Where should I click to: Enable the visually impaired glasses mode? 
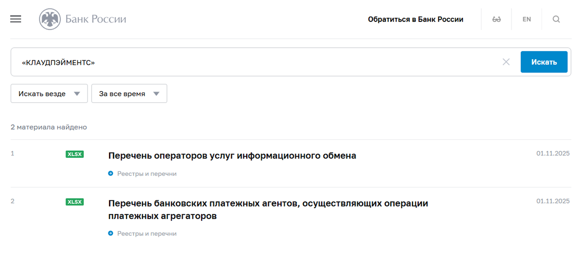(496, 19)
